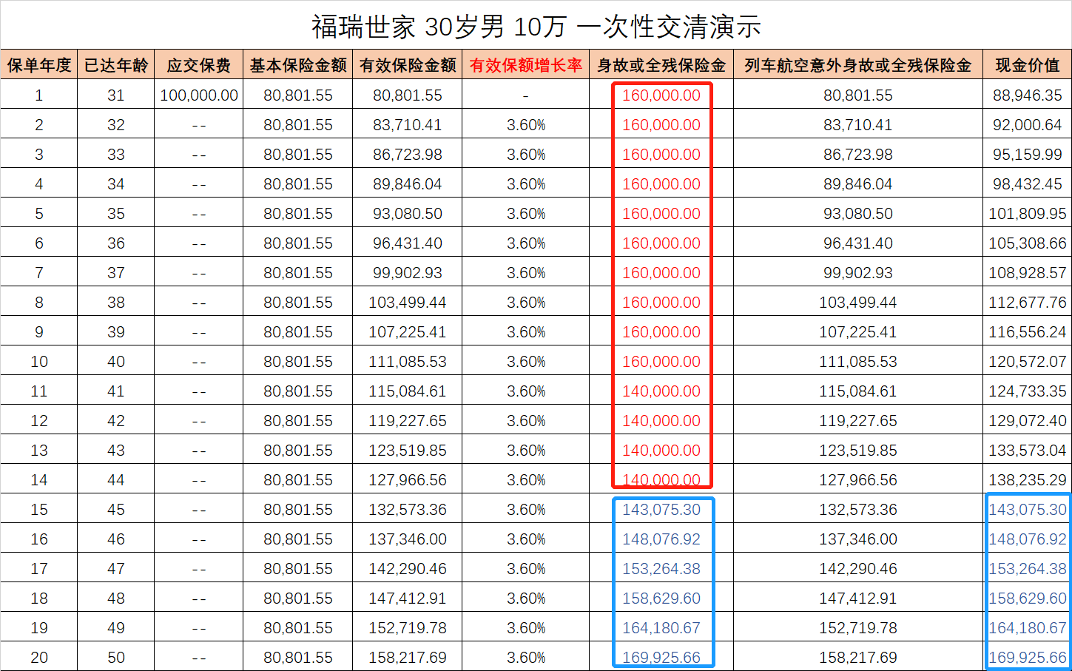The image size is (1072, 671).
Task: Select 143,075.30 in the 身故或全残保险金 column
Action: coord(661,510)
